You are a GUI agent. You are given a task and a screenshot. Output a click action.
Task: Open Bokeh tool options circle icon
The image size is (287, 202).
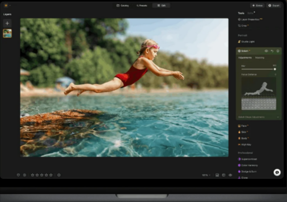[278, 51]
